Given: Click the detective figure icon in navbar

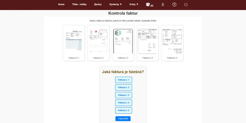Looking at the screenshot, I should coord(163,4).
